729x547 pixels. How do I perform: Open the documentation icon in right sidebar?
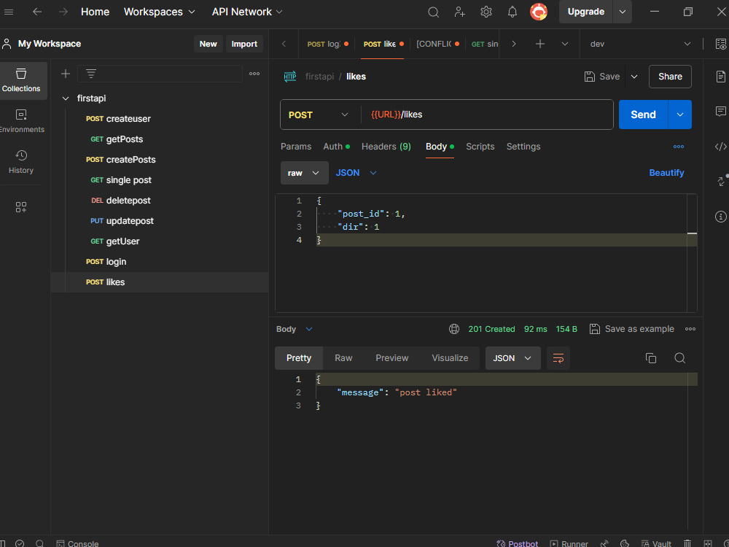pos(721,77)
